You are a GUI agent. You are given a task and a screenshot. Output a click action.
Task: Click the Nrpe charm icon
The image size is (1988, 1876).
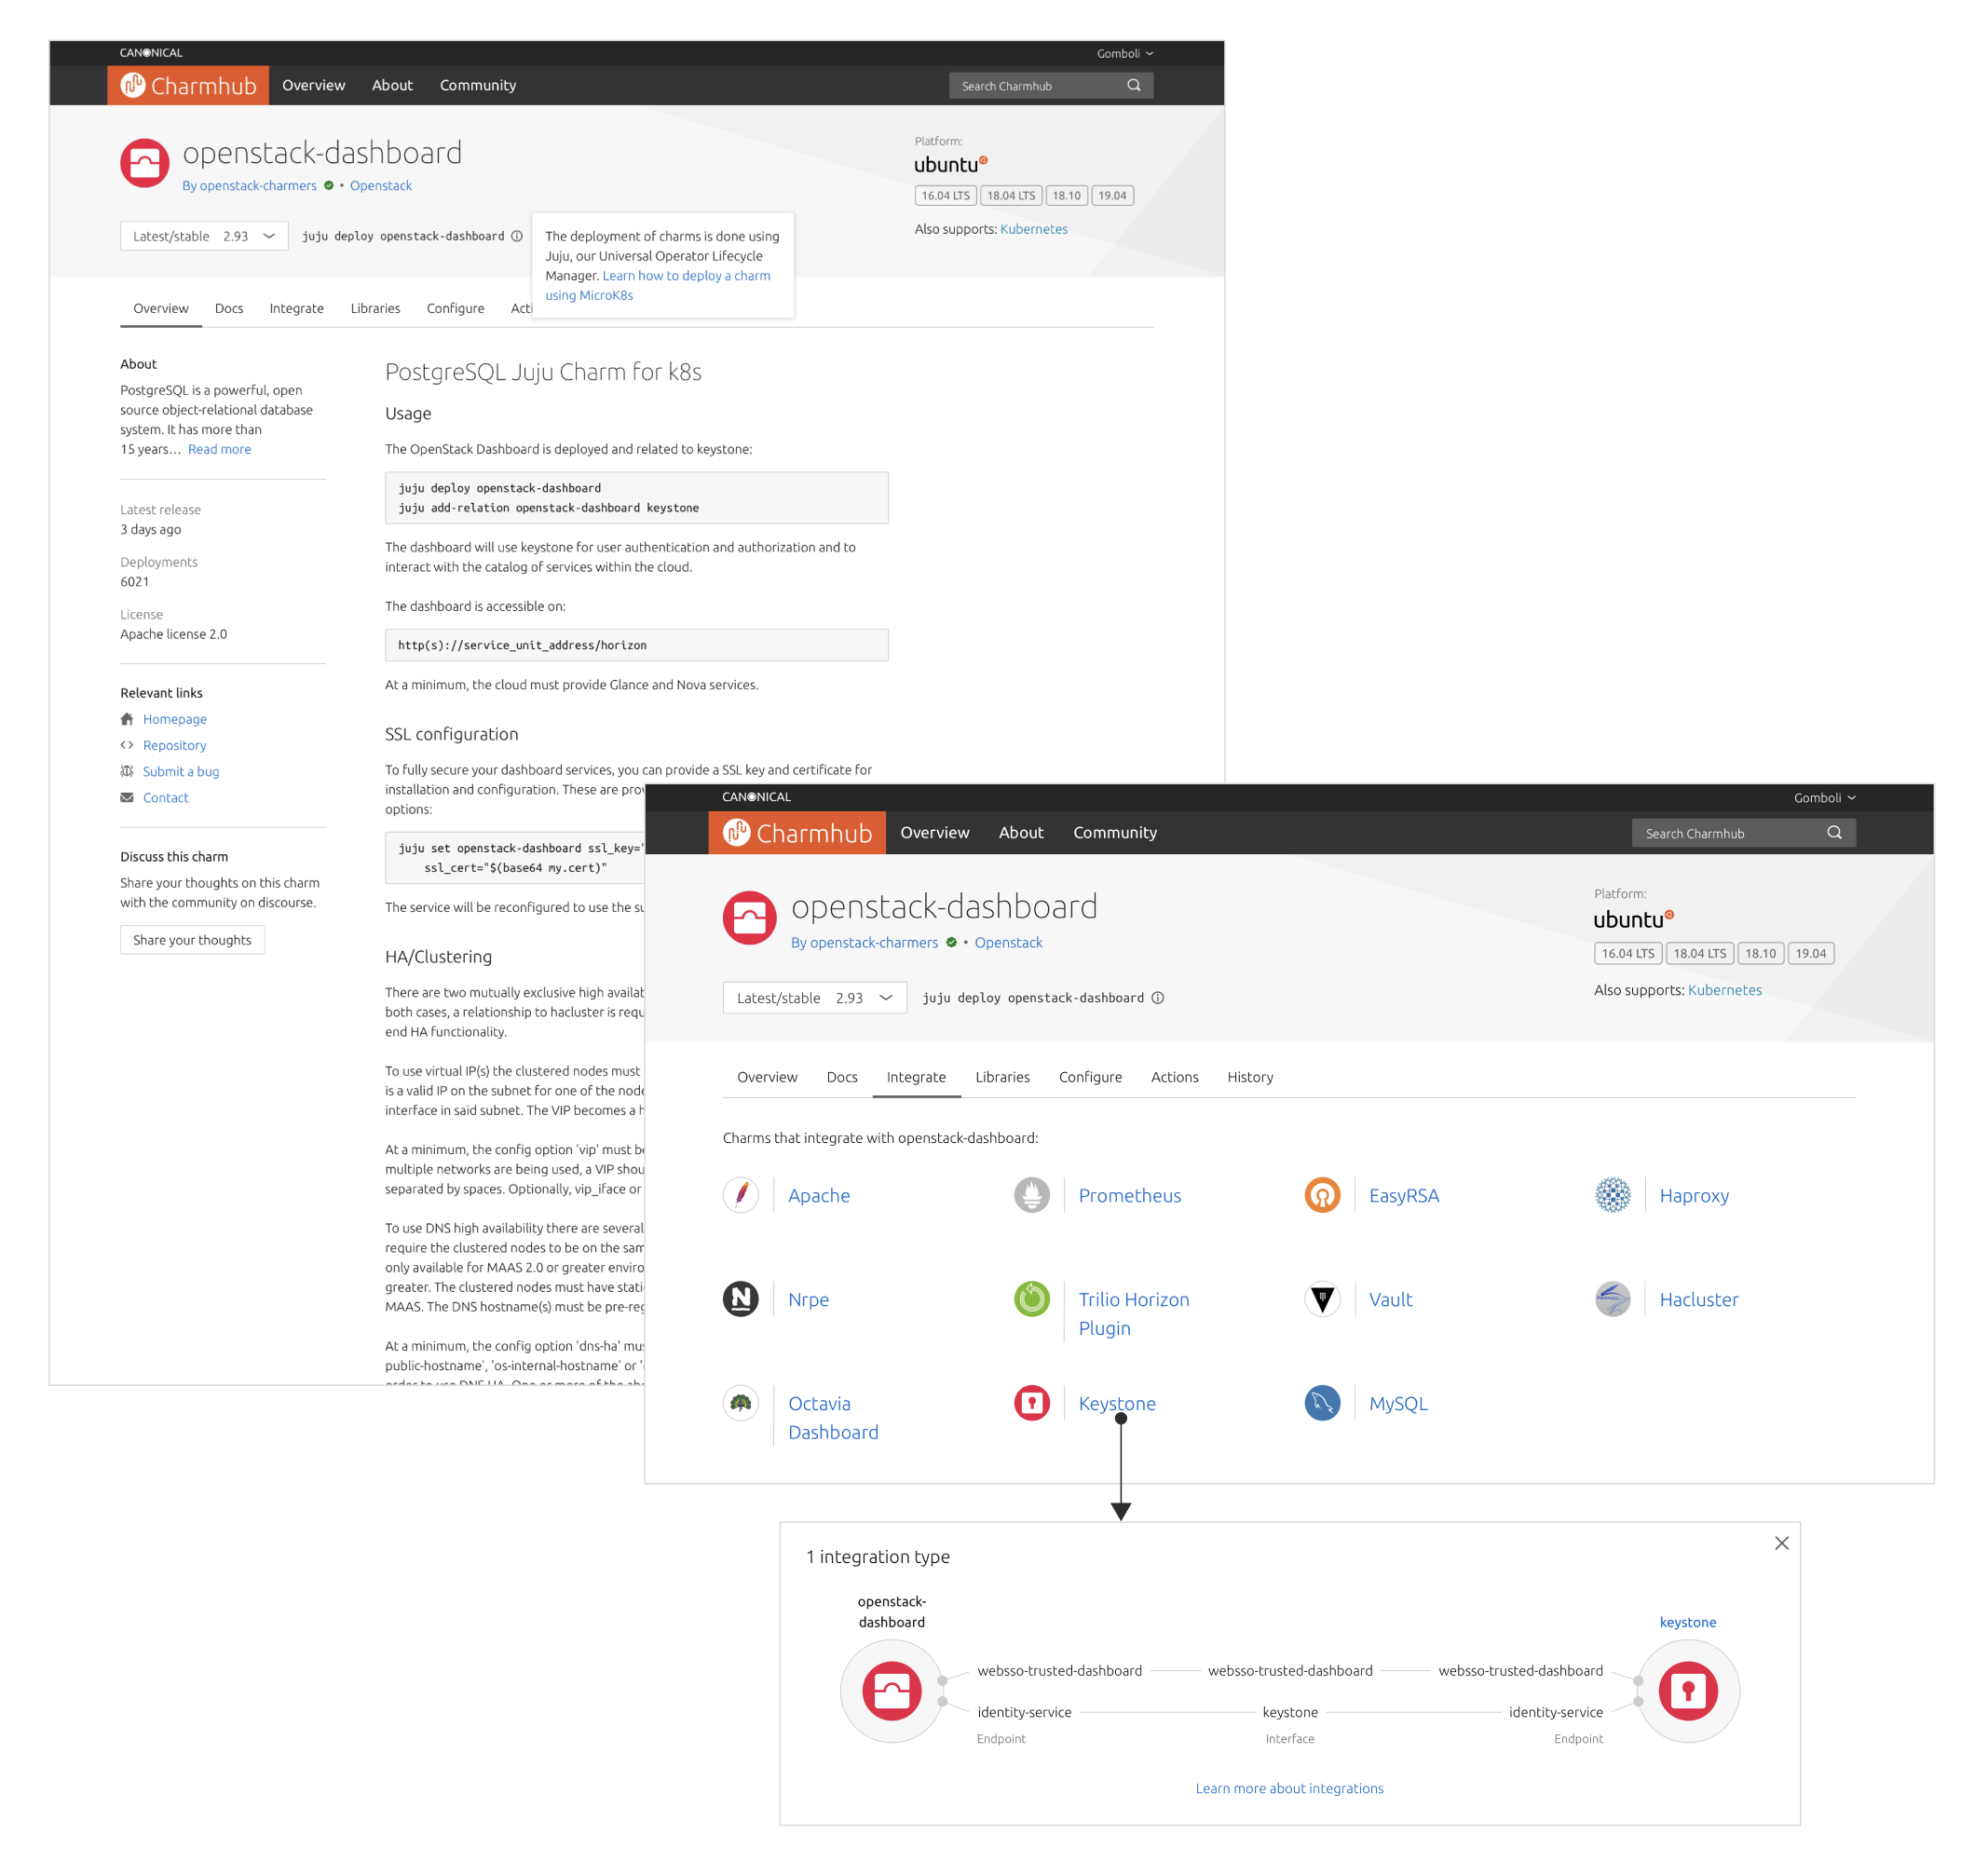[x=741, y=1299]
